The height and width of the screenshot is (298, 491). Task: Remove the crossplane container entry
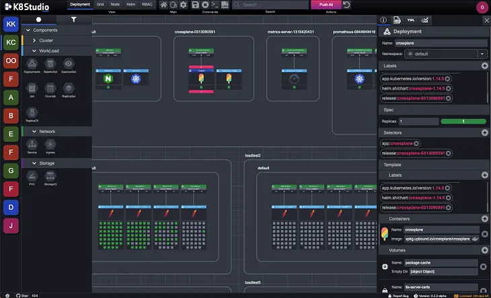pyautogui.click(x=484, y=234)
